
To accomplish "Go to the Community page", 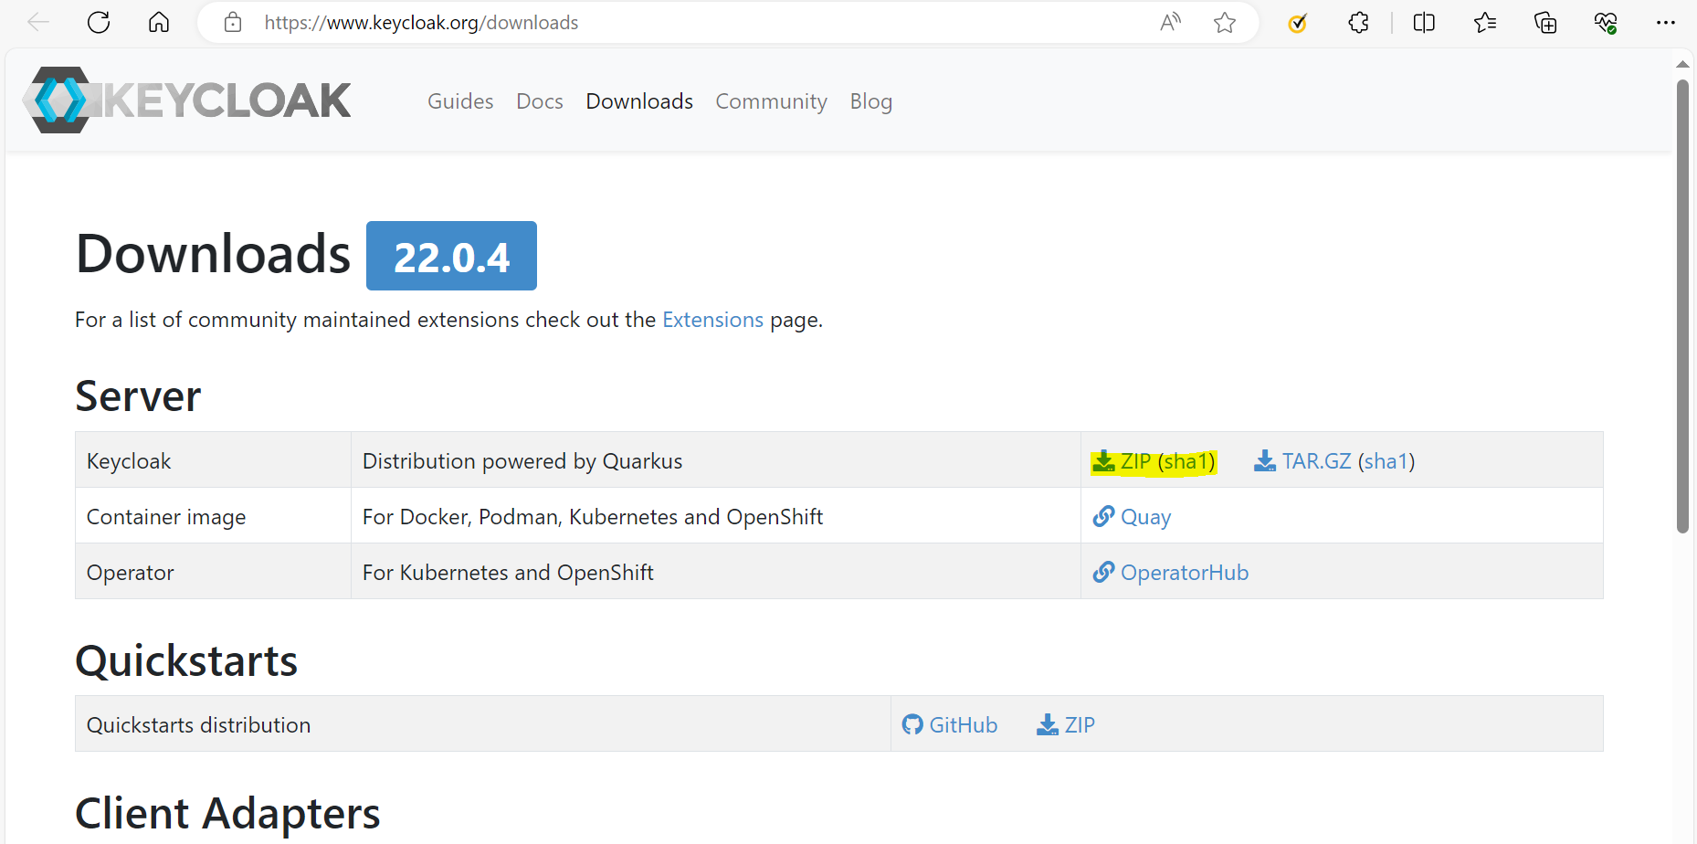I will [x=771, y=101].
